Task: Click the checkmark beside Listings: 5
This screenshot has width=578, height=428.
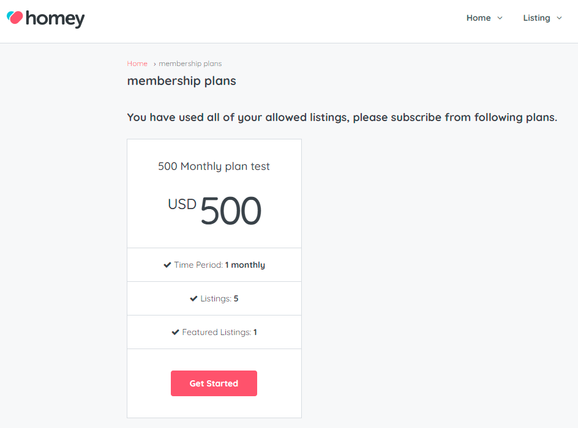Action: (x=193, y=298)
